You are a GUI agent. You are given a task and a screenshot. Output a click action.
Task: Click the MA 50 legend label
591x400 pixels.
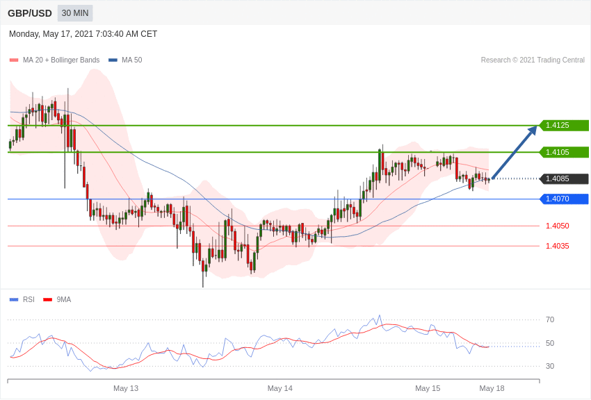point(132,60)
